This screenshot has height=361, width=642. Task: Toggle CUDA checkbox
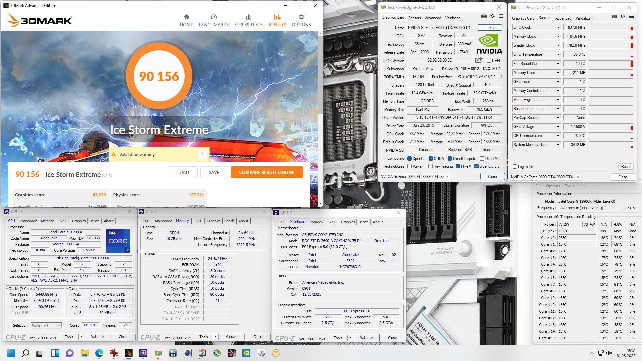coord(431,159)
